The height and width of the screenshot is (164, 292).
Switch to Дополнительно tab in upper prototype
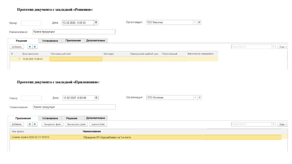pyautogui.click(x=96, y=41)
